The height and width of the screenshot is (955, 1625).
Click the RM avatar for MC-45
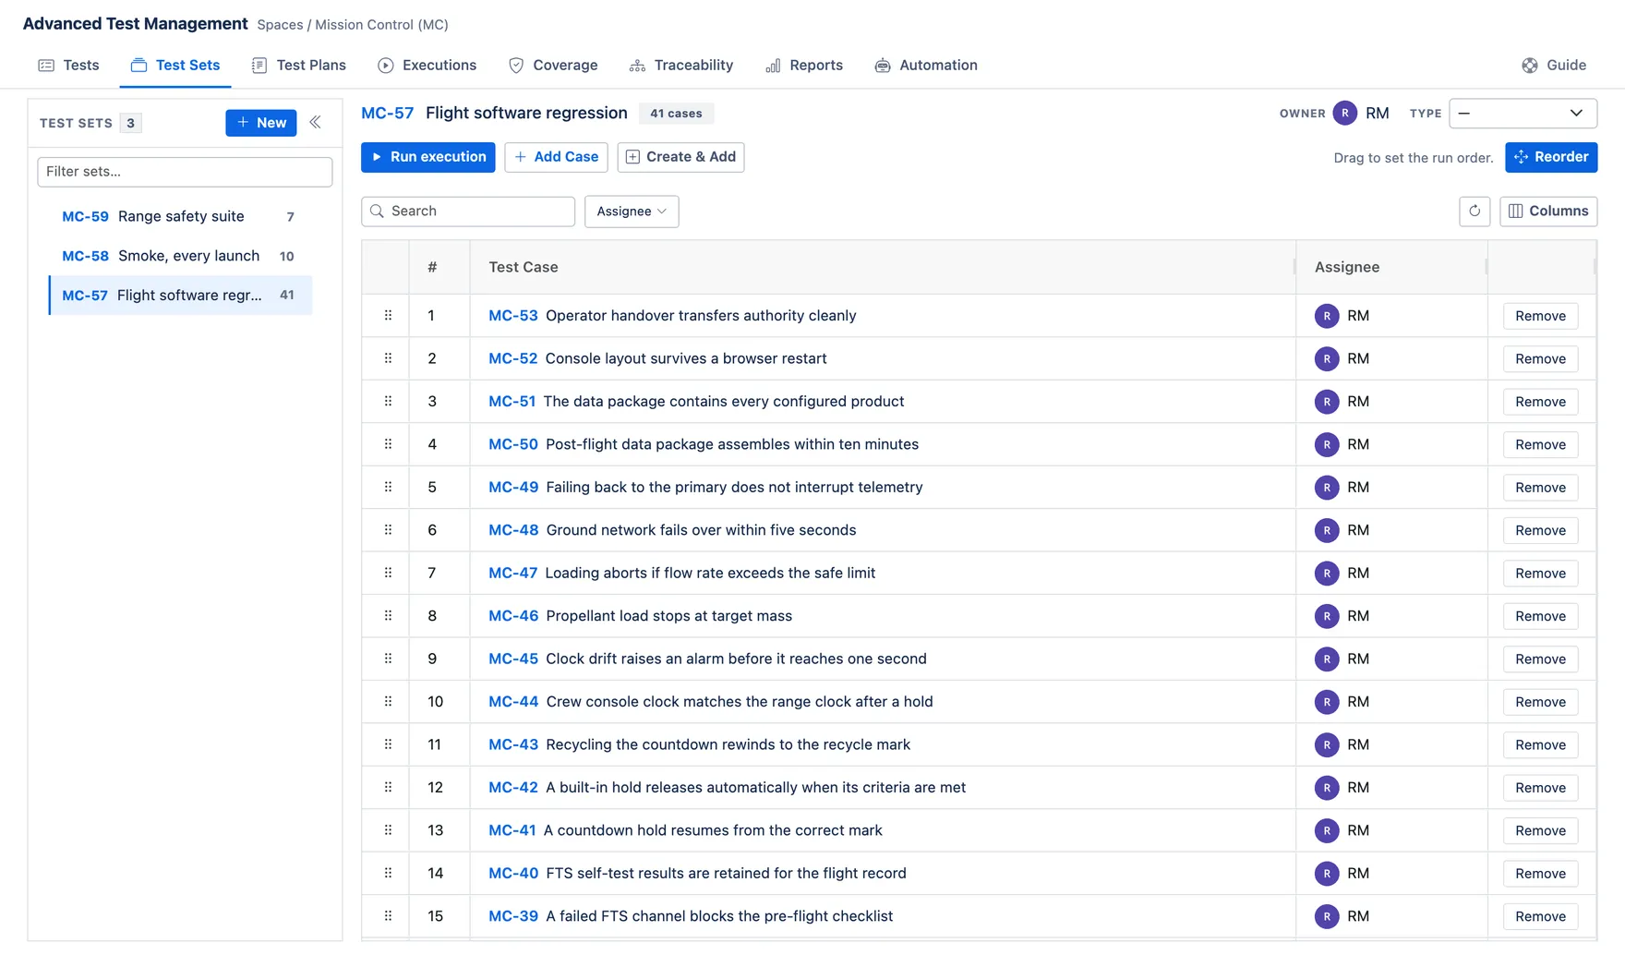click(1327, 659)
